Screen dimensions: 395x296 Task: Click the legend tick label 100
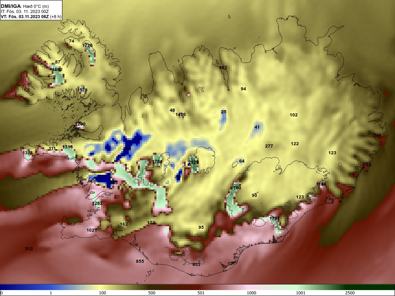click(x=103, y=293)
